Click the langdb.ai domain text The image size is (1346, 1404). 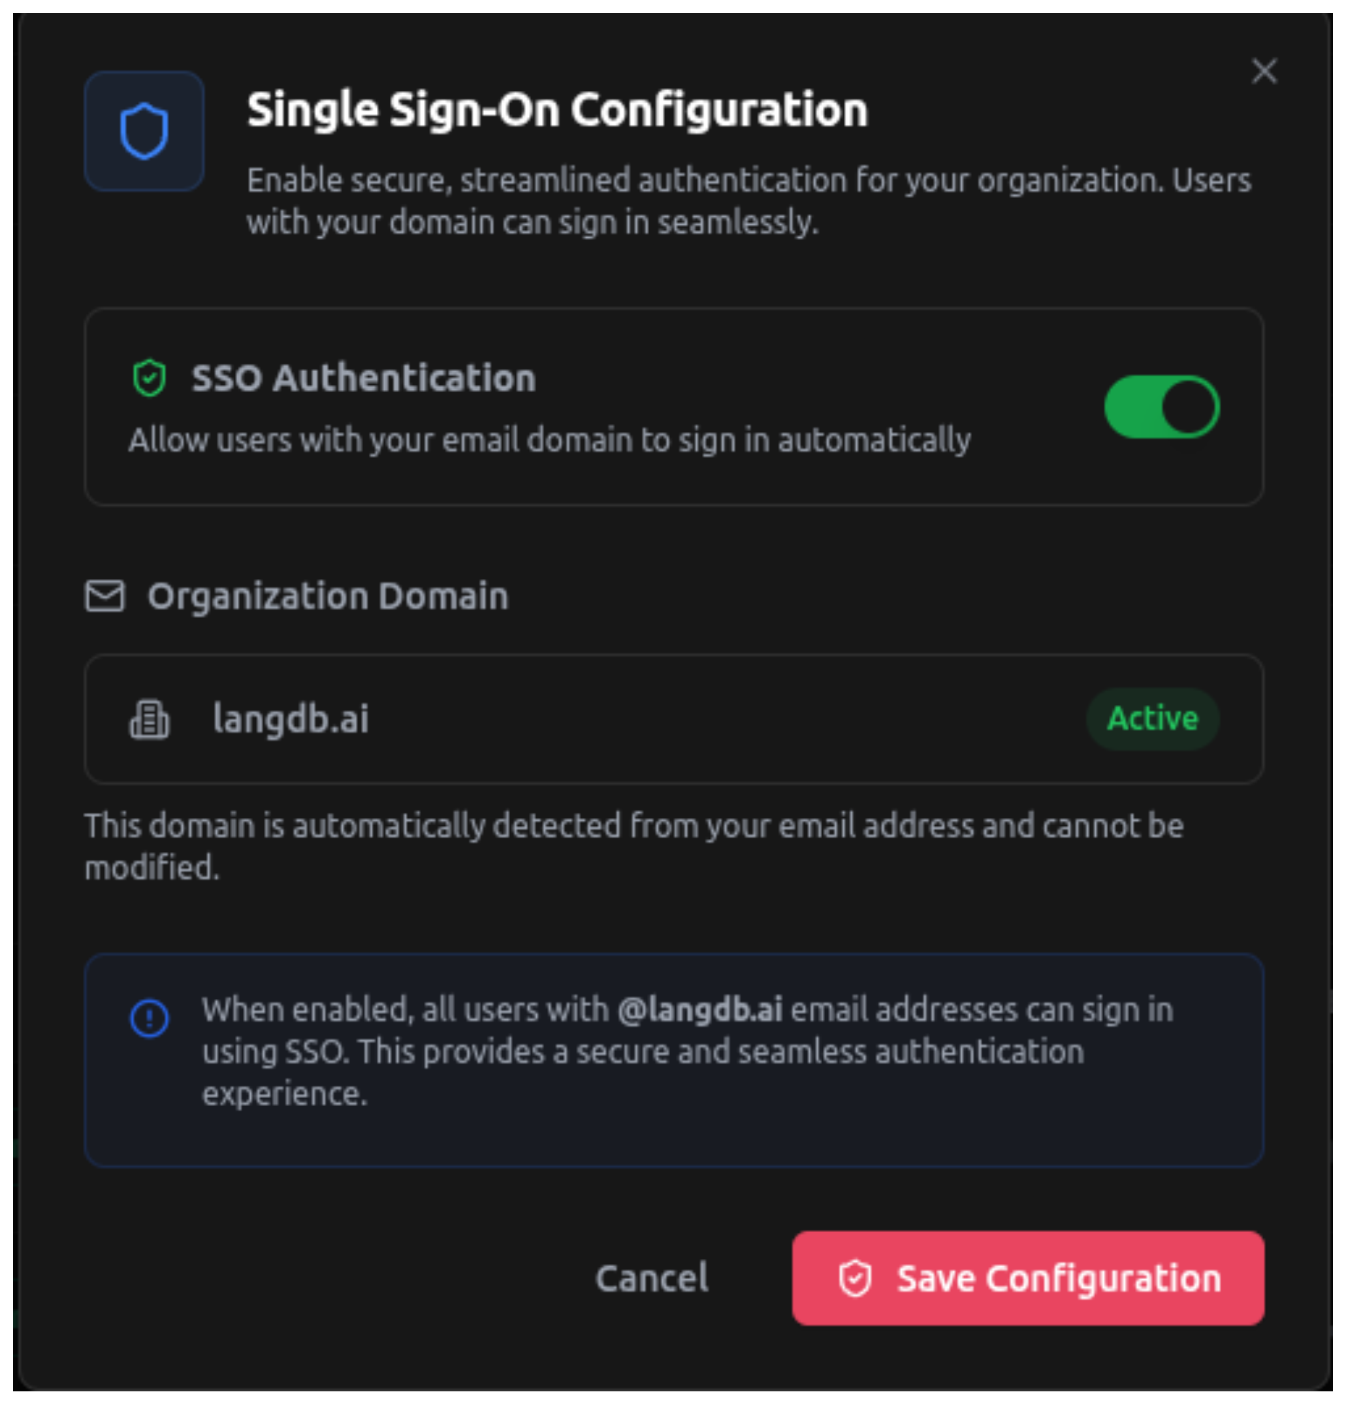(291, 719)
